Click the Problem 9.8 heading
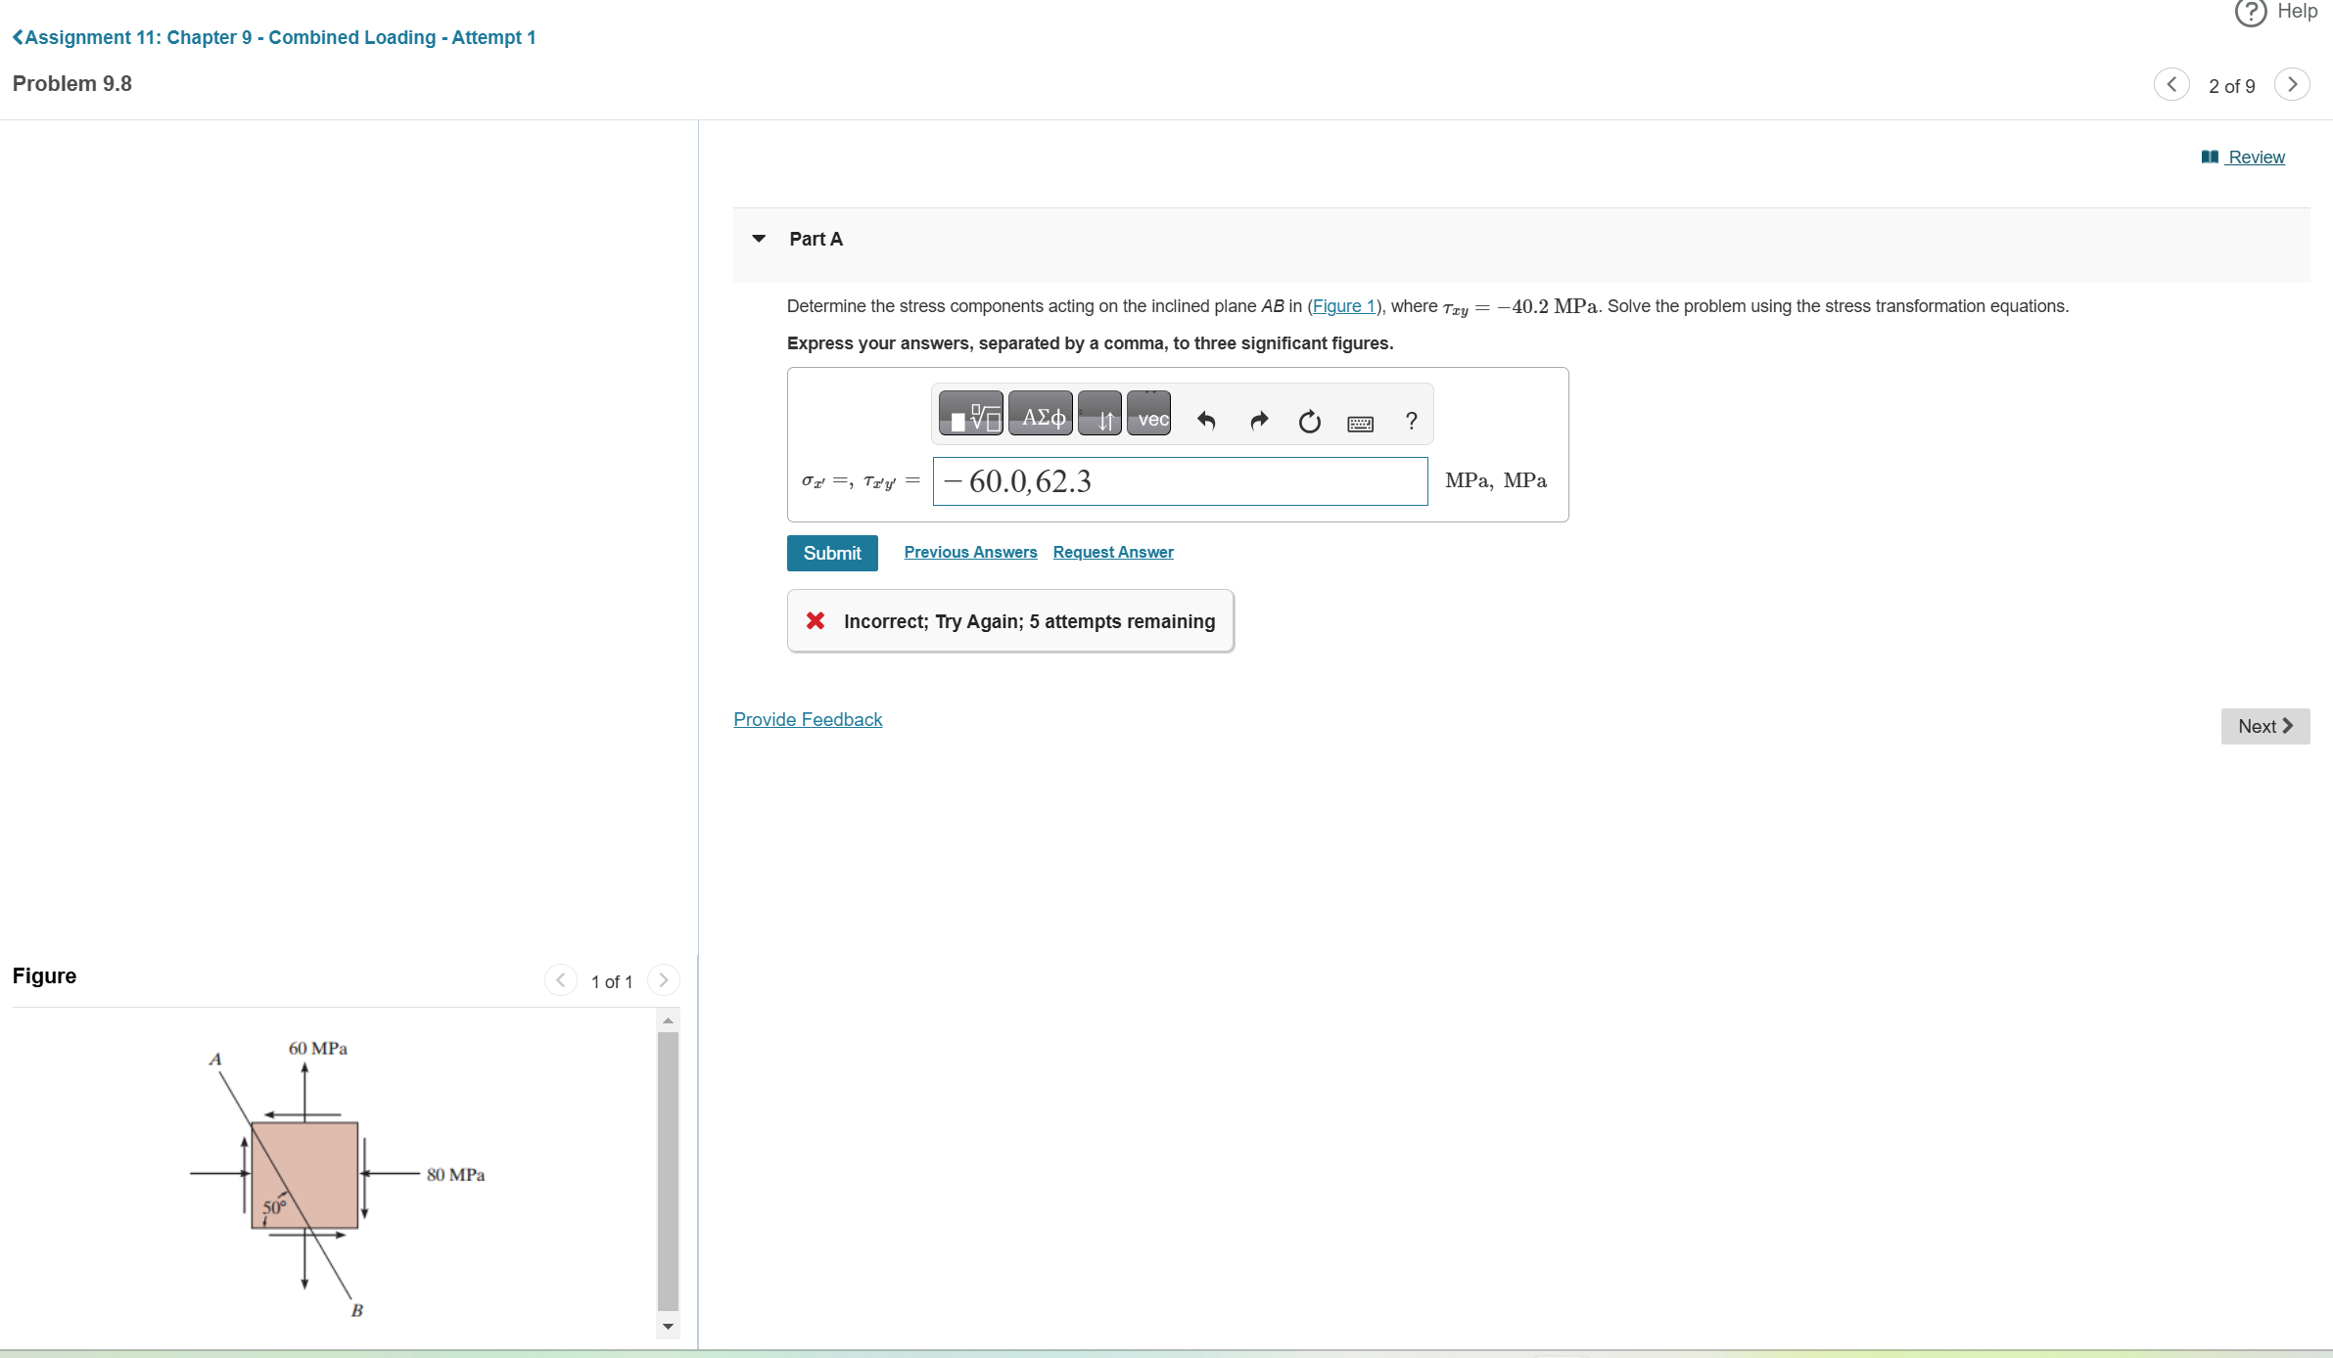This screenshot has width=2333, height=1358. pyautogui.click(x=72, y=84)
